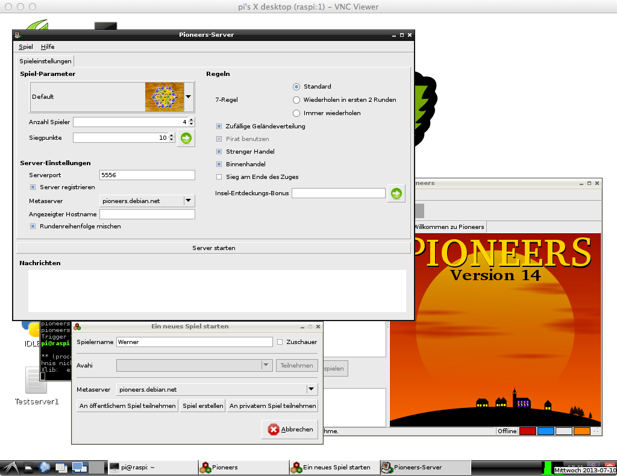Decrease Siegpunkte with down arrow

172,140
